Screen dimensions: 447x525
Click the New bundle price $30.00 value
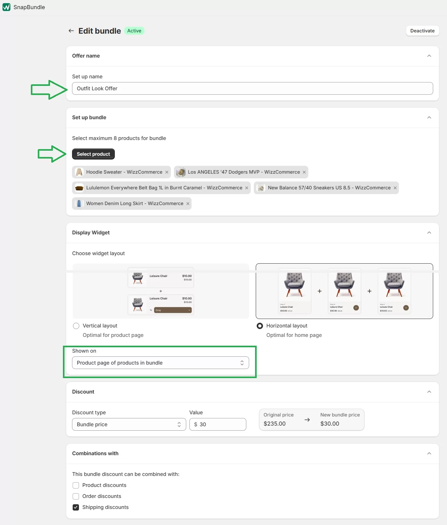click(330, 424)
